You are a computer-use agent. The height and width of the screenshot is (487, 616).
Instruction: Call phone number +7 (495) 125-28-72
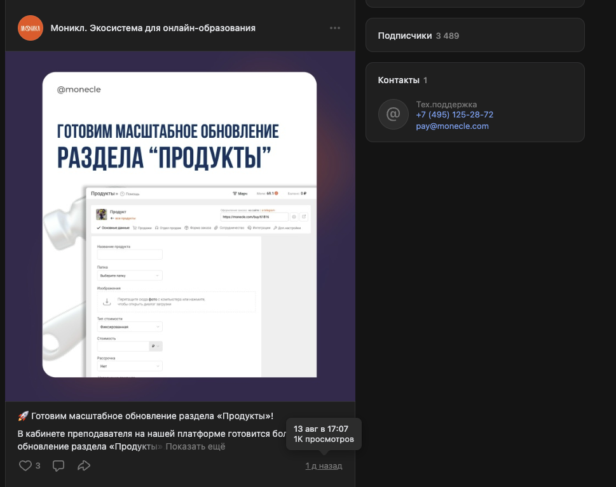[x=455, y=114]
